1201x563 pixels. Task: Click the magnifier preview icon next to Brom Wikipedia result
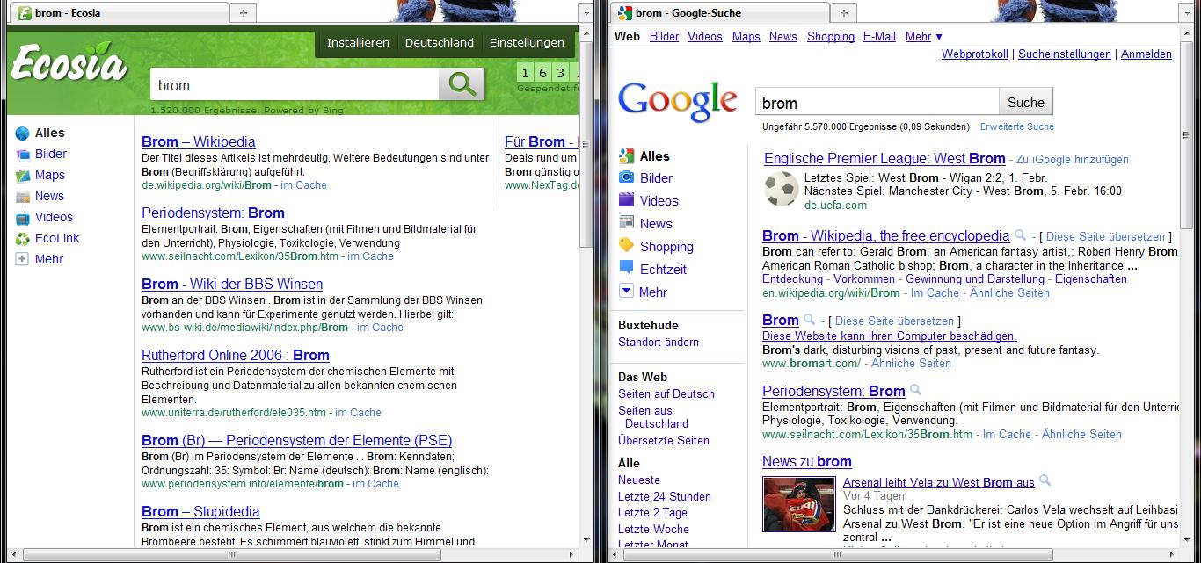click(1020, 235)
